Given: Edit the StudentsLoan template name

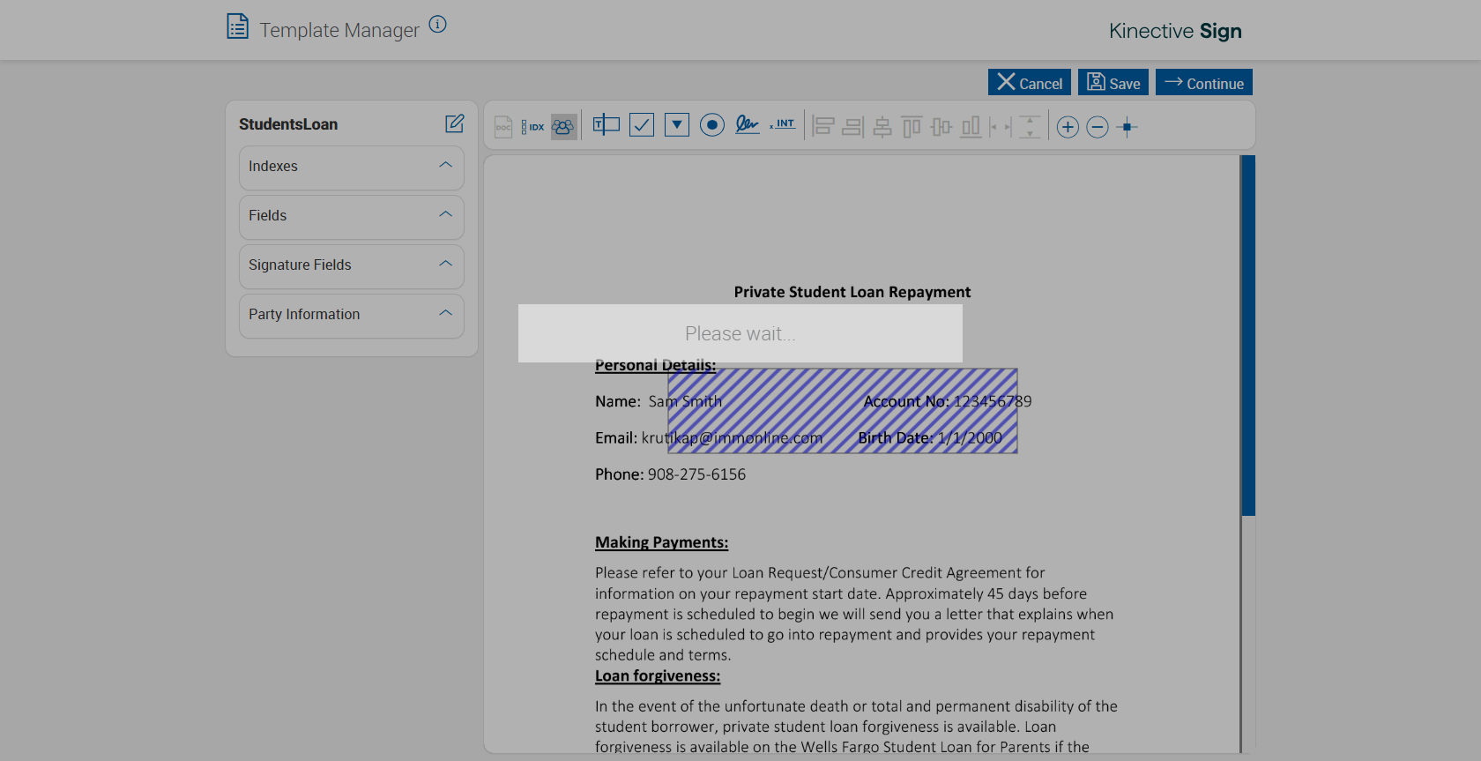Looking at the screenshot, I should click(455, 123).
